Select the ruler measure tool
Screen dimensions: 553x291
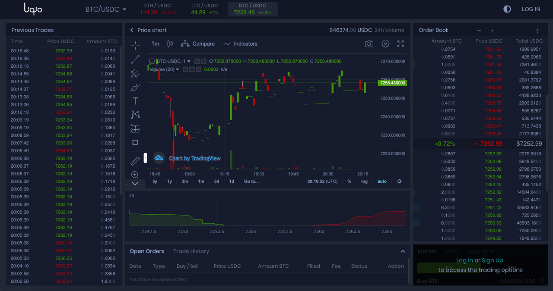pyautogui.click(x=135, y=161)
